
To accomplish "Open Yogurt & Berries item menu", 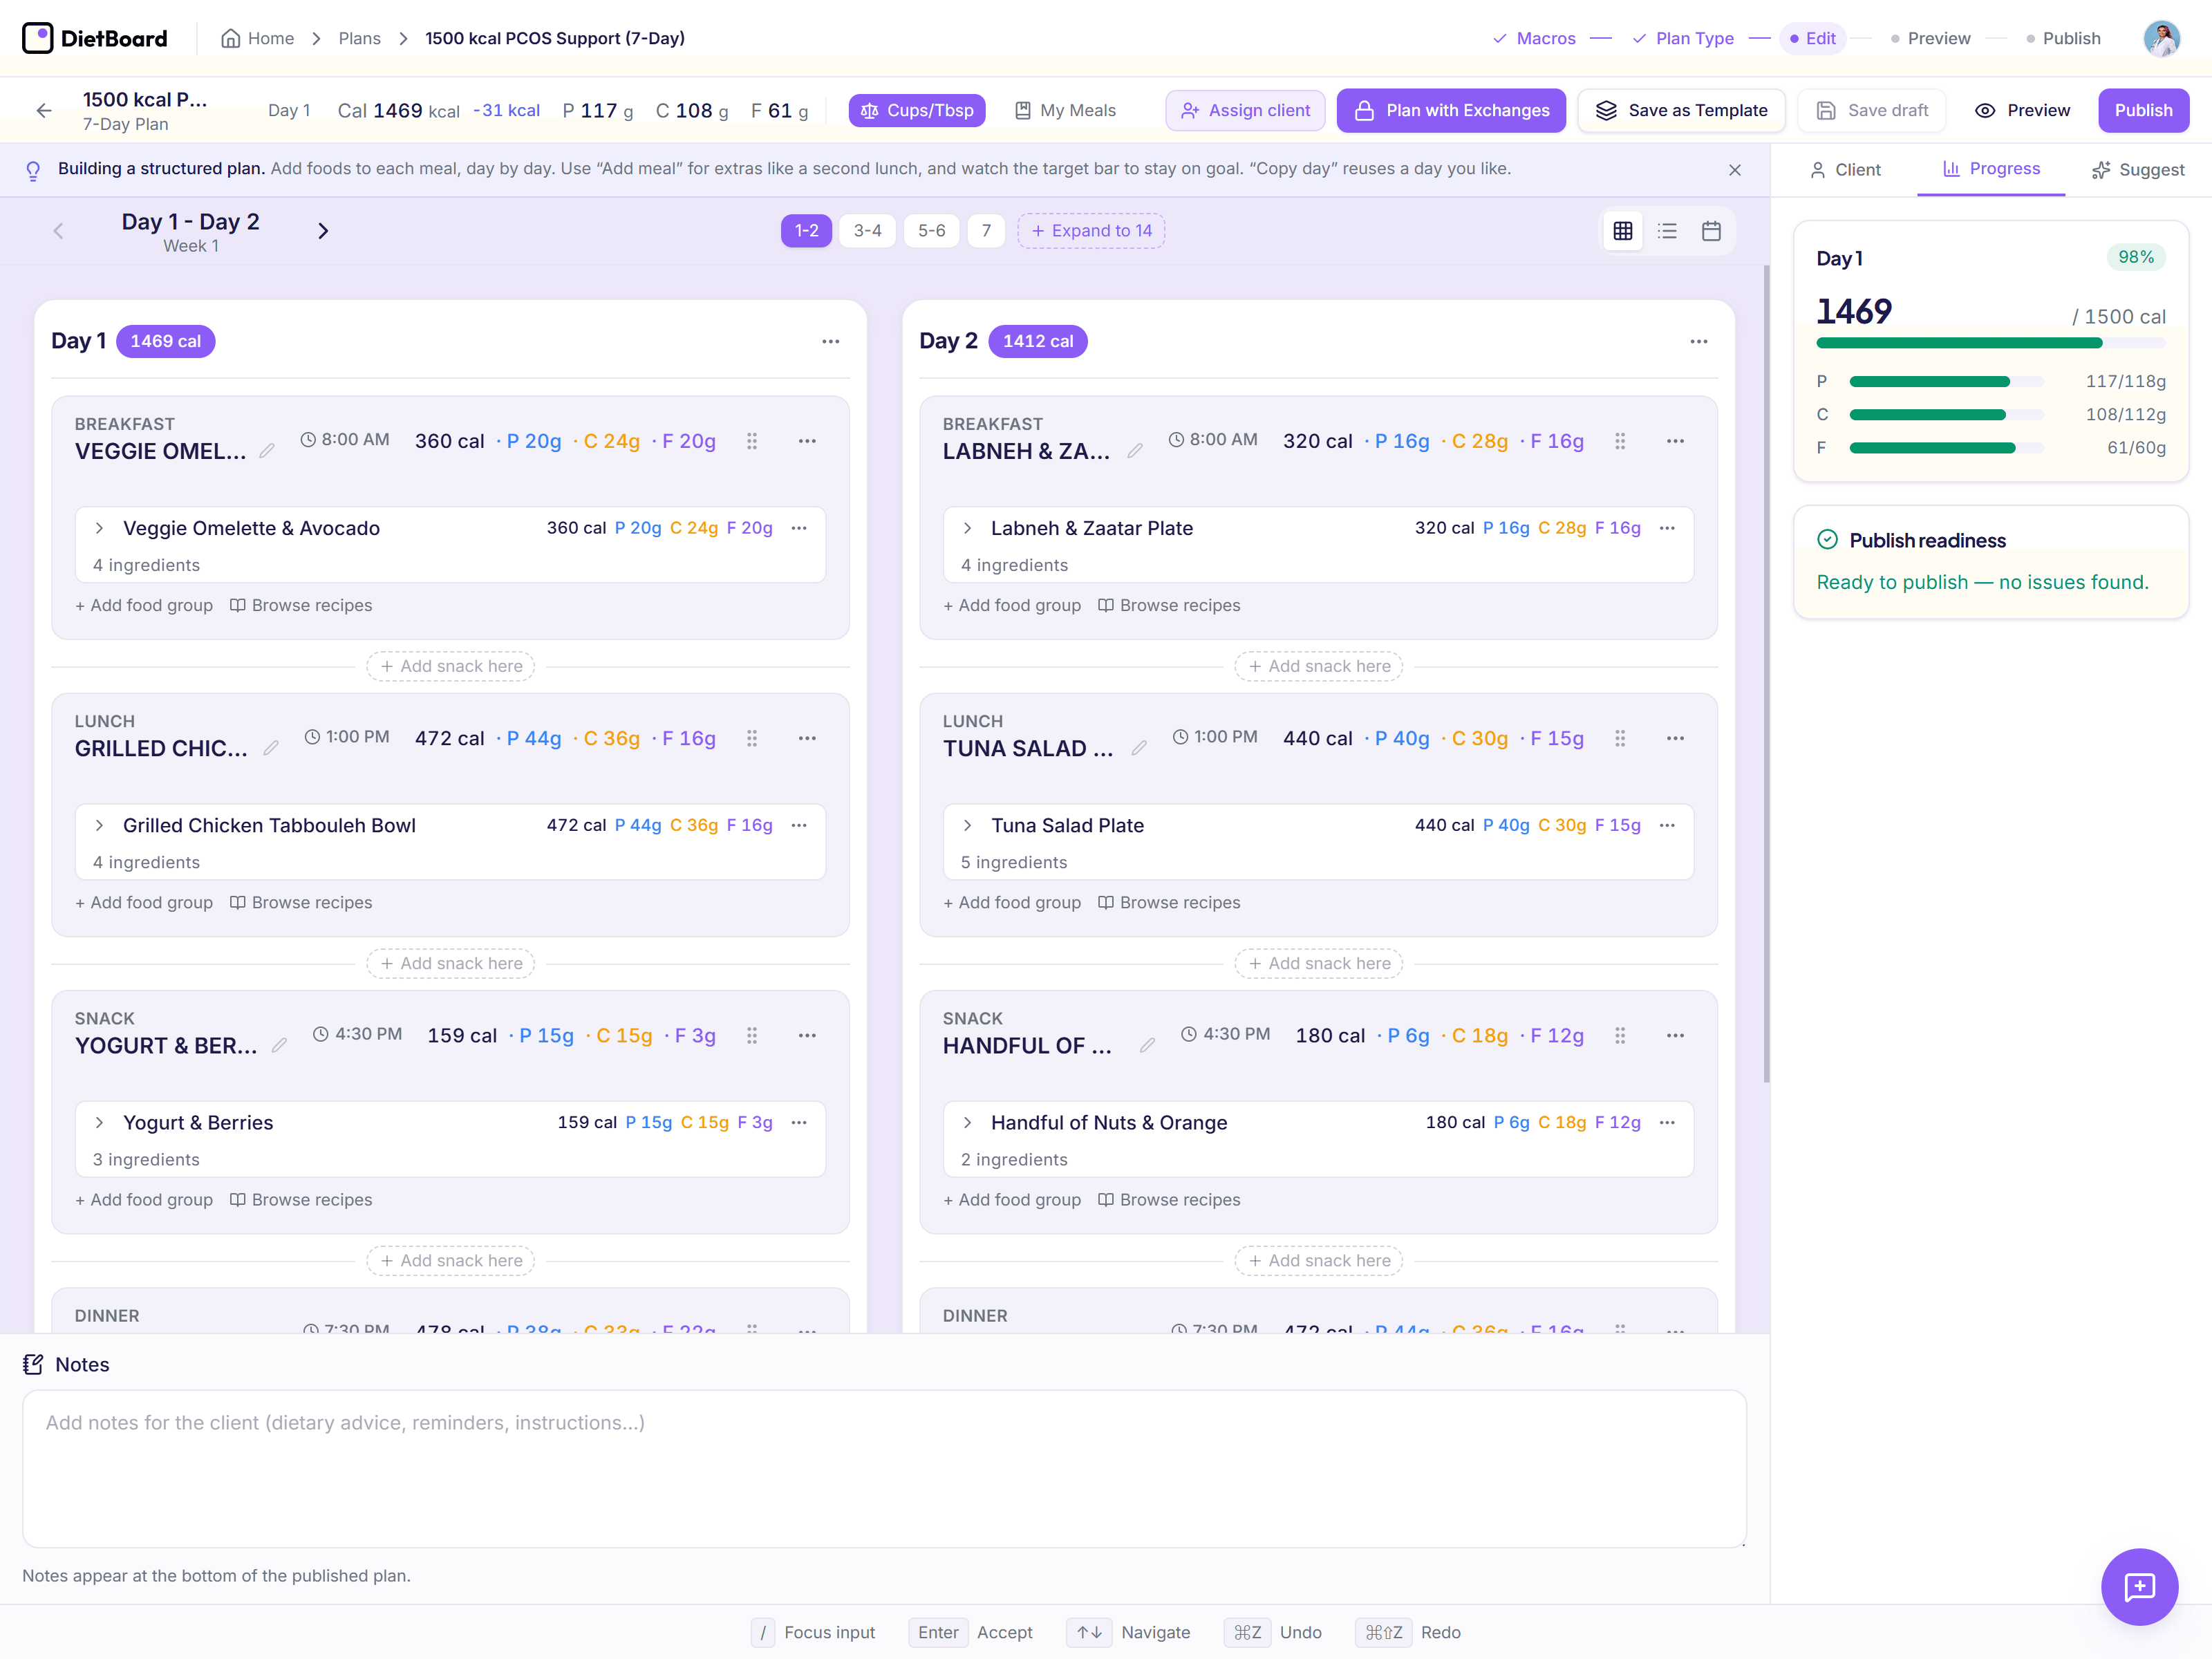I will [x=799, y=1122].
